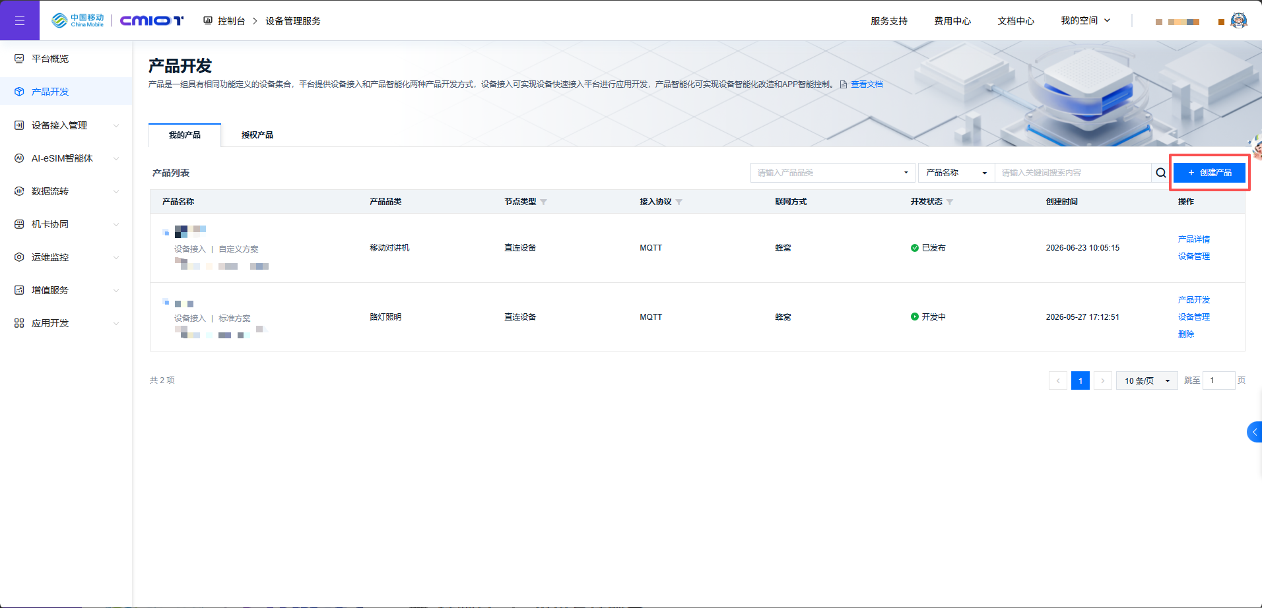Open 产品详情 for 移动对讲机 product
Screen dimensions: 1262x608
pos(1194,239)
